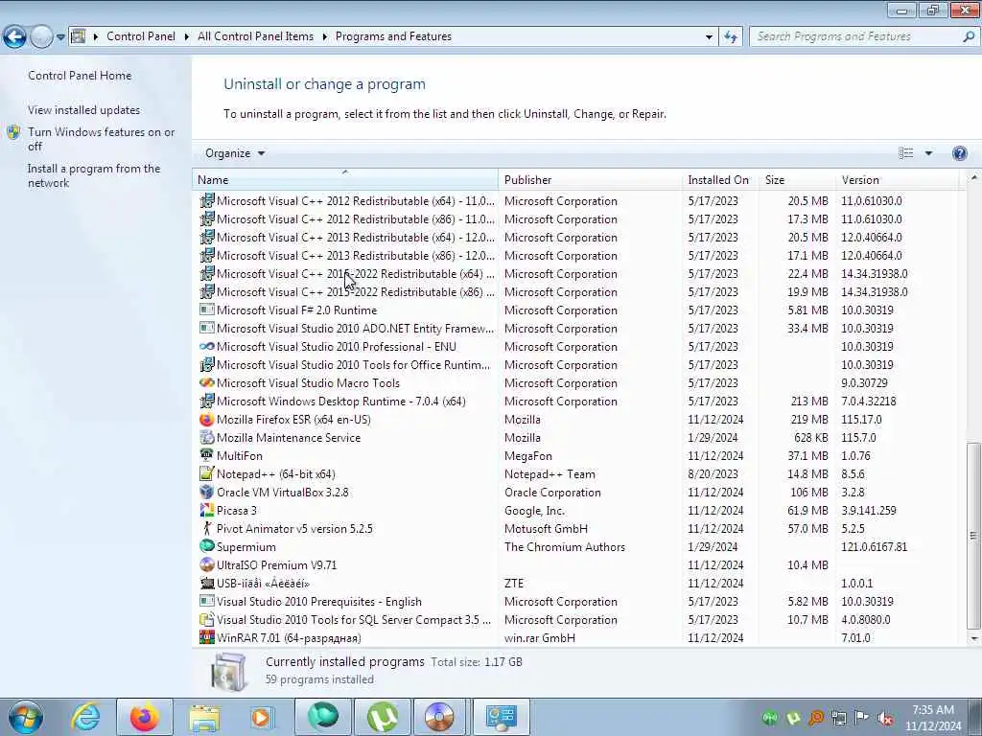Sort by the Installed On column header

coord(720,179)
